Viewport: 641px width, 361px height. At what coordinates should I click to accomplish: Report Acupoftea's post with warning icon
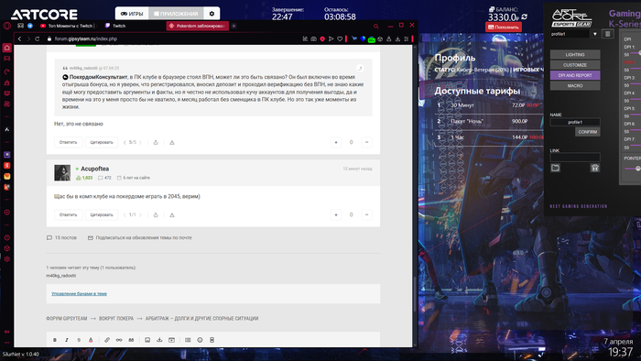172,214
